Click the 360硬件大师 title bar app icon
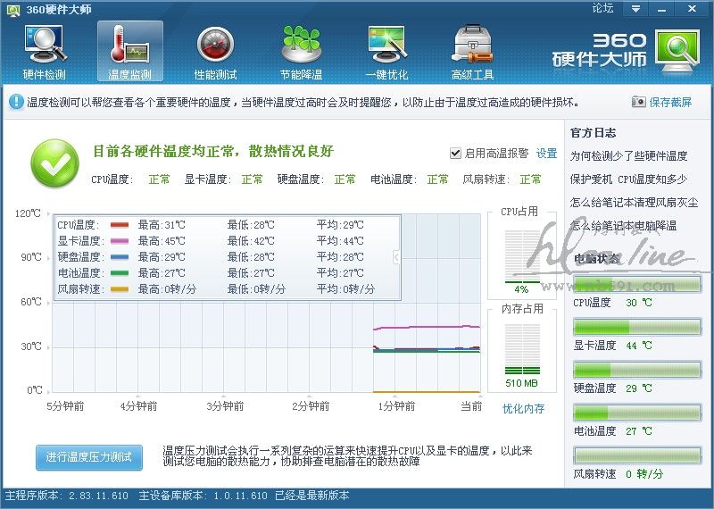714x509 pixels. point(13,10)
